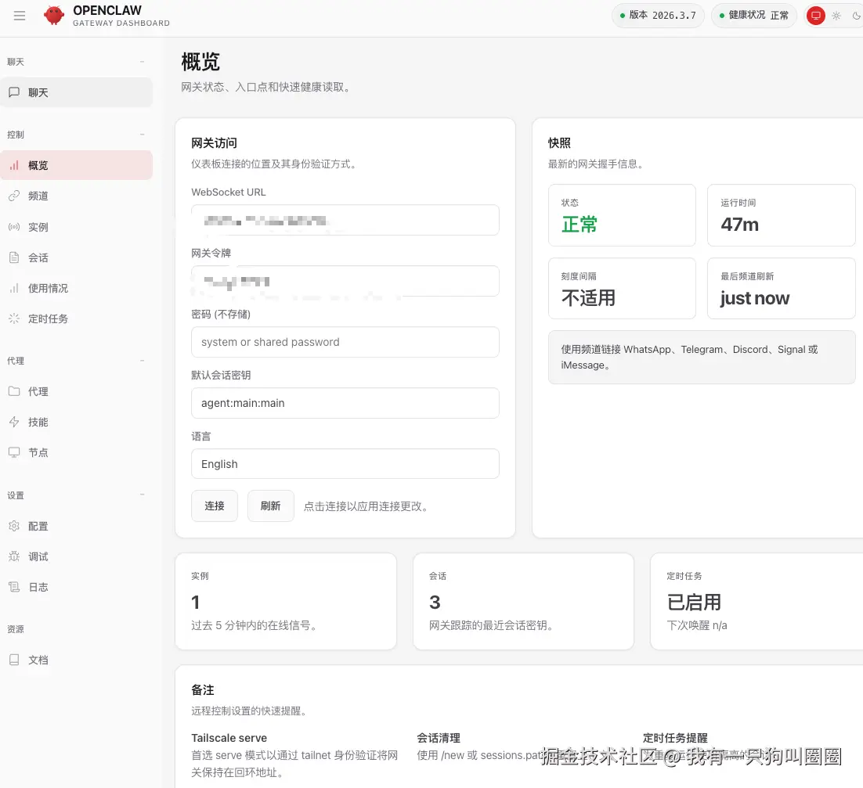Click the 定时任务提醒 heading
The height and width of the screenshot is (788, 863).
click(x=675, y=738)
